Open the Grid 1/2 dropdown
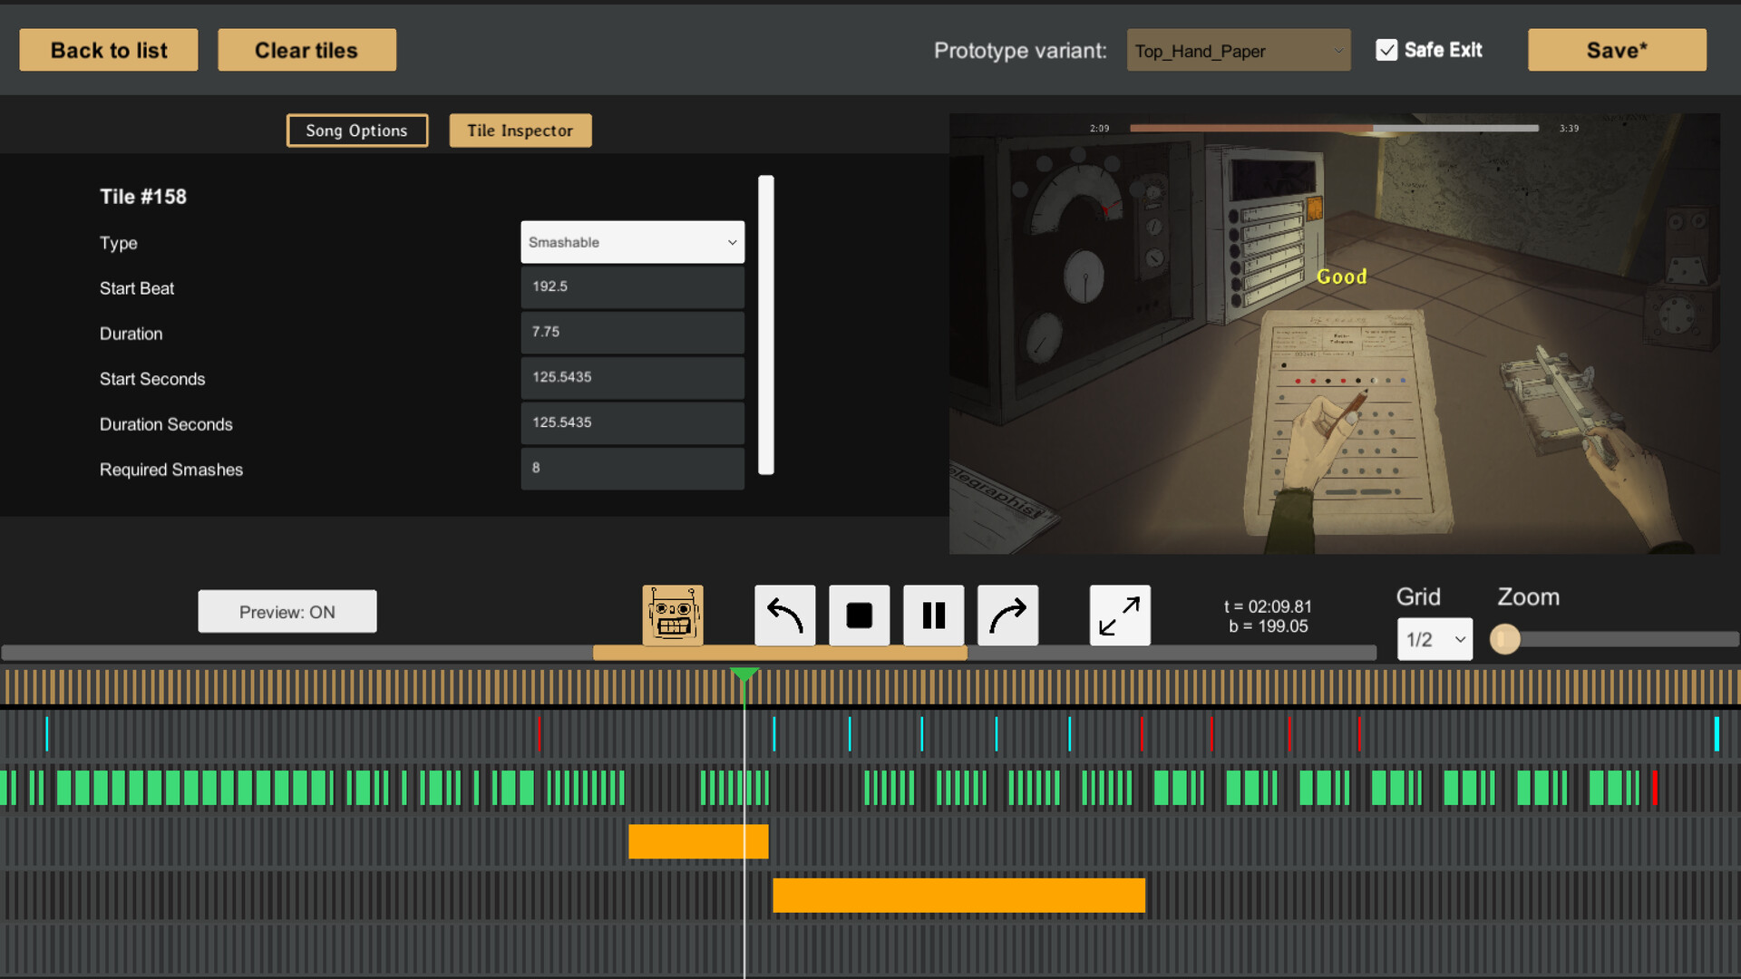The image size is (1741, 979). (x=1435, y=639)
